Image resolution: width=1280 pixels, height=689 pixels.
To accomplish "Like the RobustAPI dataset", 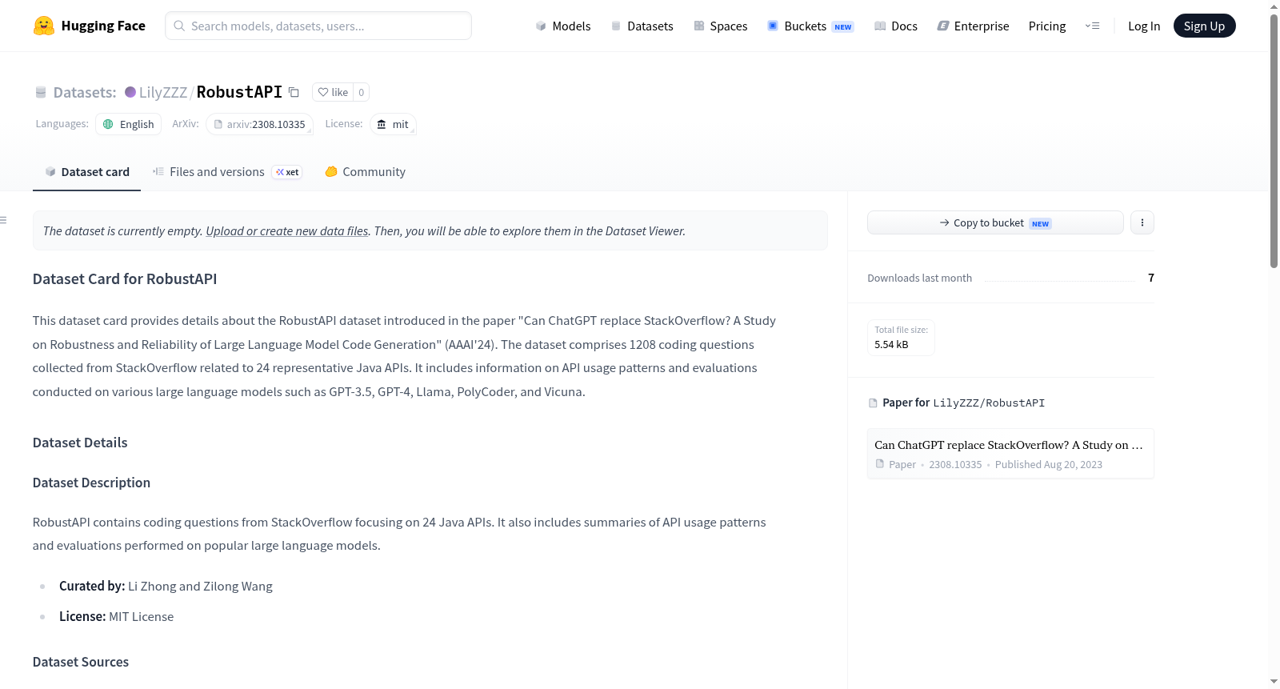I will coord(333,92).
